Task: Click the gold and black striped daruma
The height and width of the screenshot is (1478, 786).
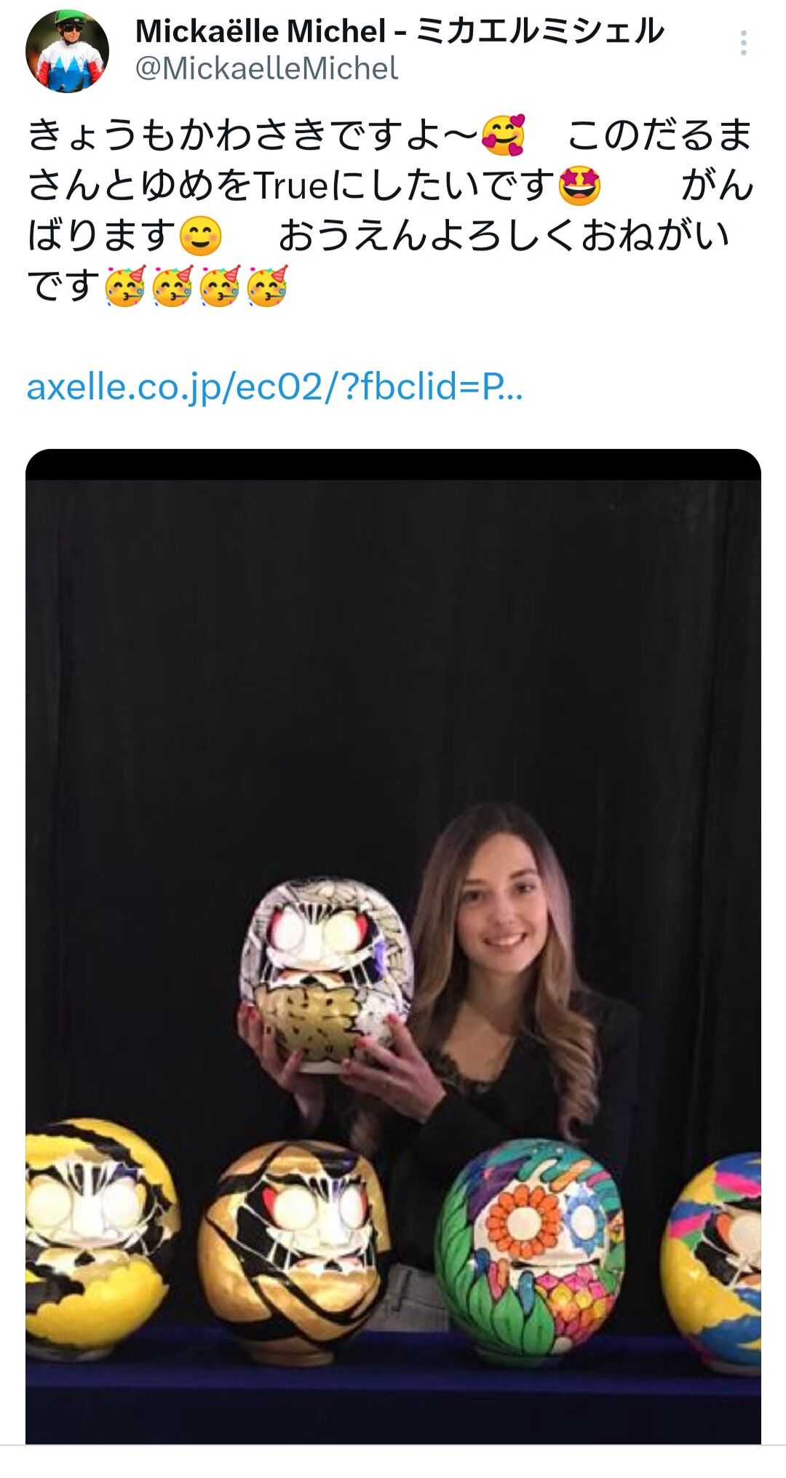Action: tap(293, 1249)
